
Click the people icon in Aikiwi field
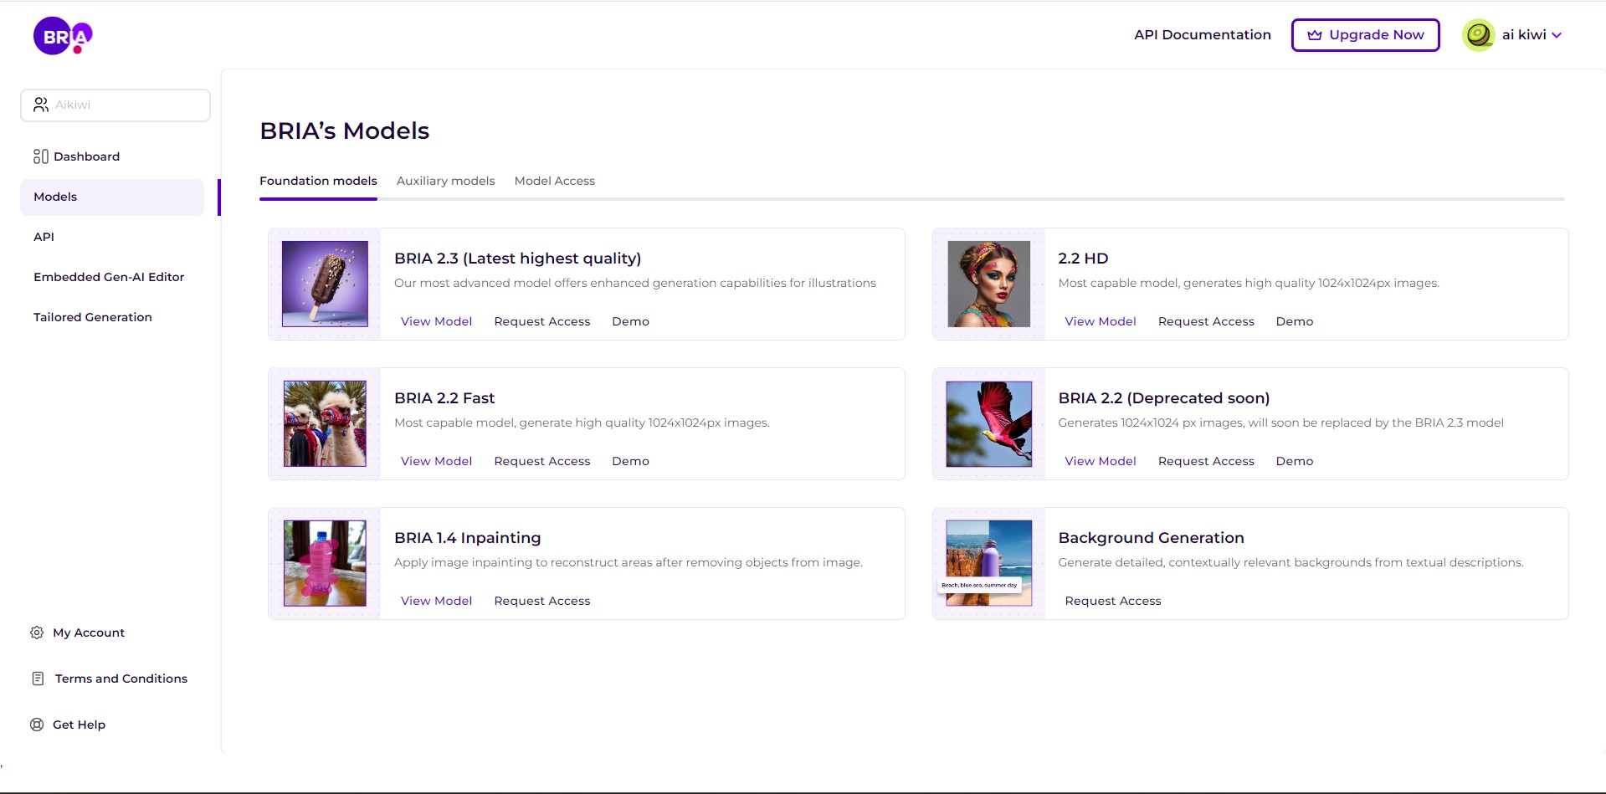pos(41,105)
